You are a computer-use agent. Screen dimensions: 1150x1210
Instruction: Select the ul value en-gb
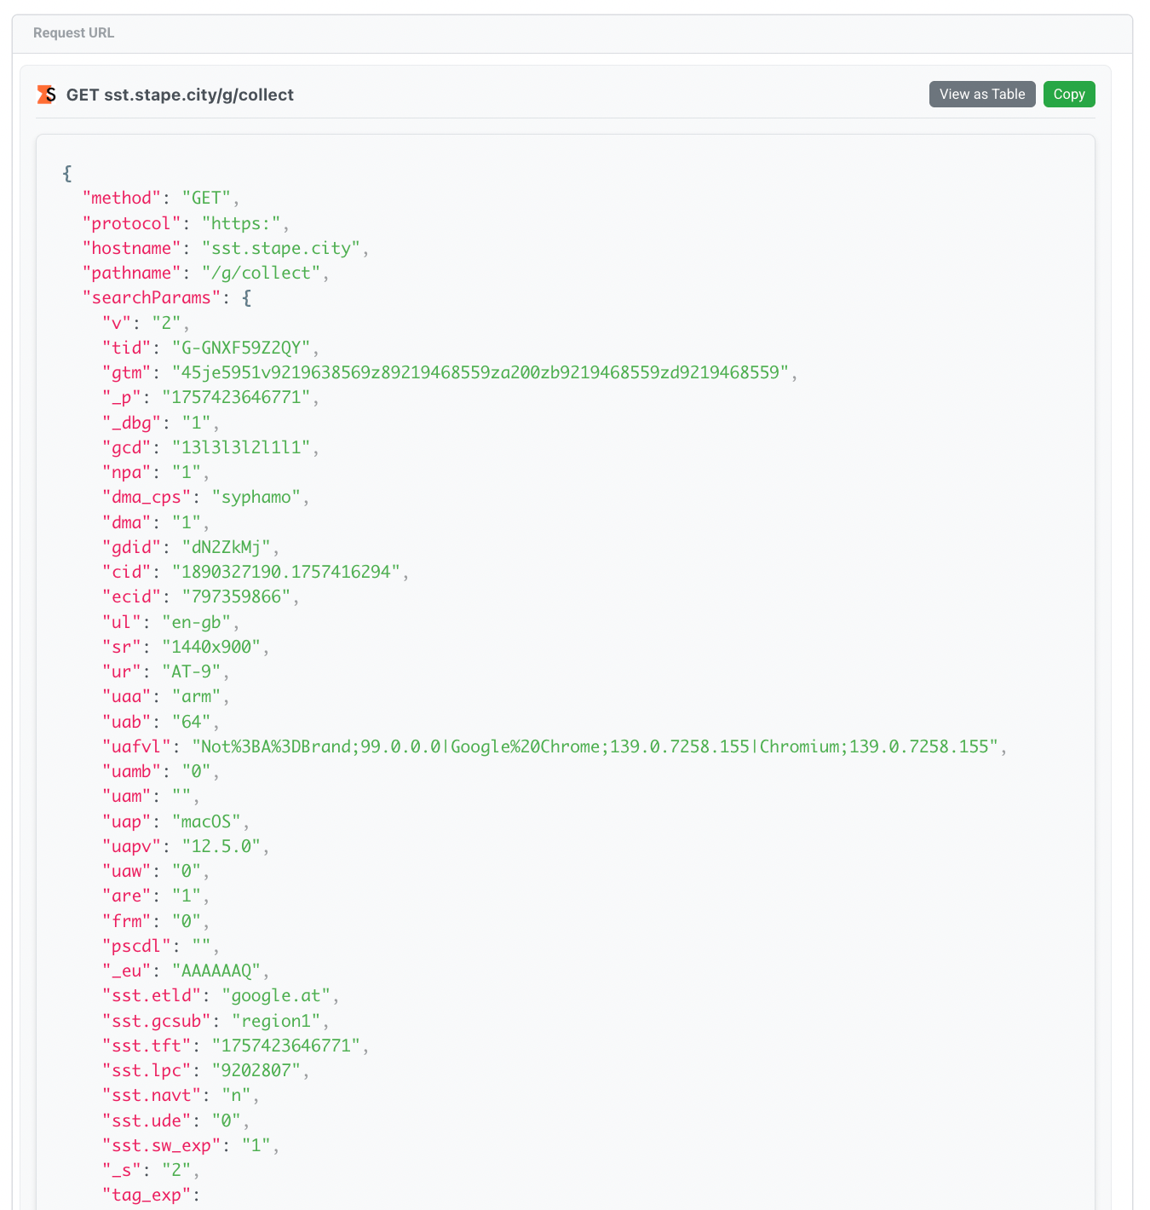(x=197, y=622)
